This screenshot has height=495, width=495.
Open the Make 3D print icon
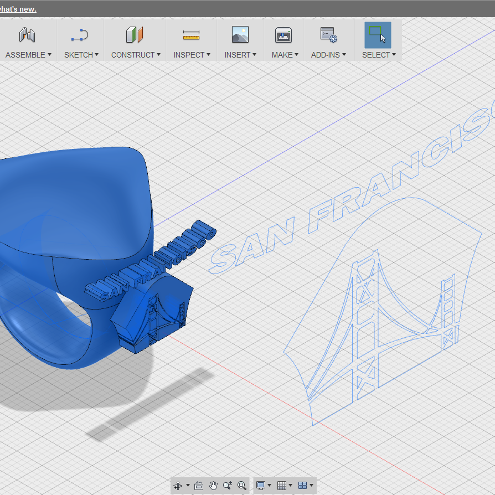pos(283,35)
